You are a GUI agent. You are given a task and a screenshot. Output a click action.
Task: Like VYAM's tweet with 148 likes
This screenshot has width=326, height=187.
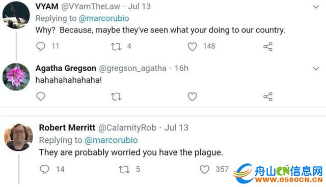pos(193,46)
